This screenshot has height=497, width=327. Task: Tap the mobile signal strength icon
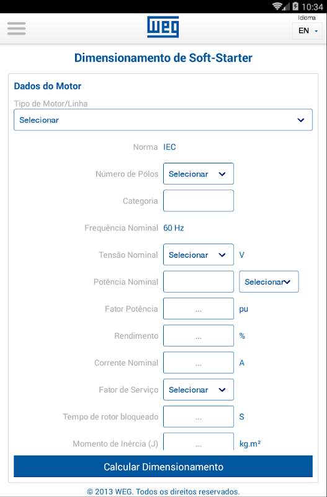(286, 6)
